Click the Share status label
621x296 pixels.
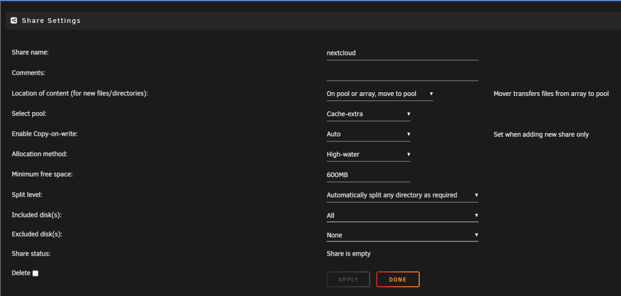pos(31,253)
